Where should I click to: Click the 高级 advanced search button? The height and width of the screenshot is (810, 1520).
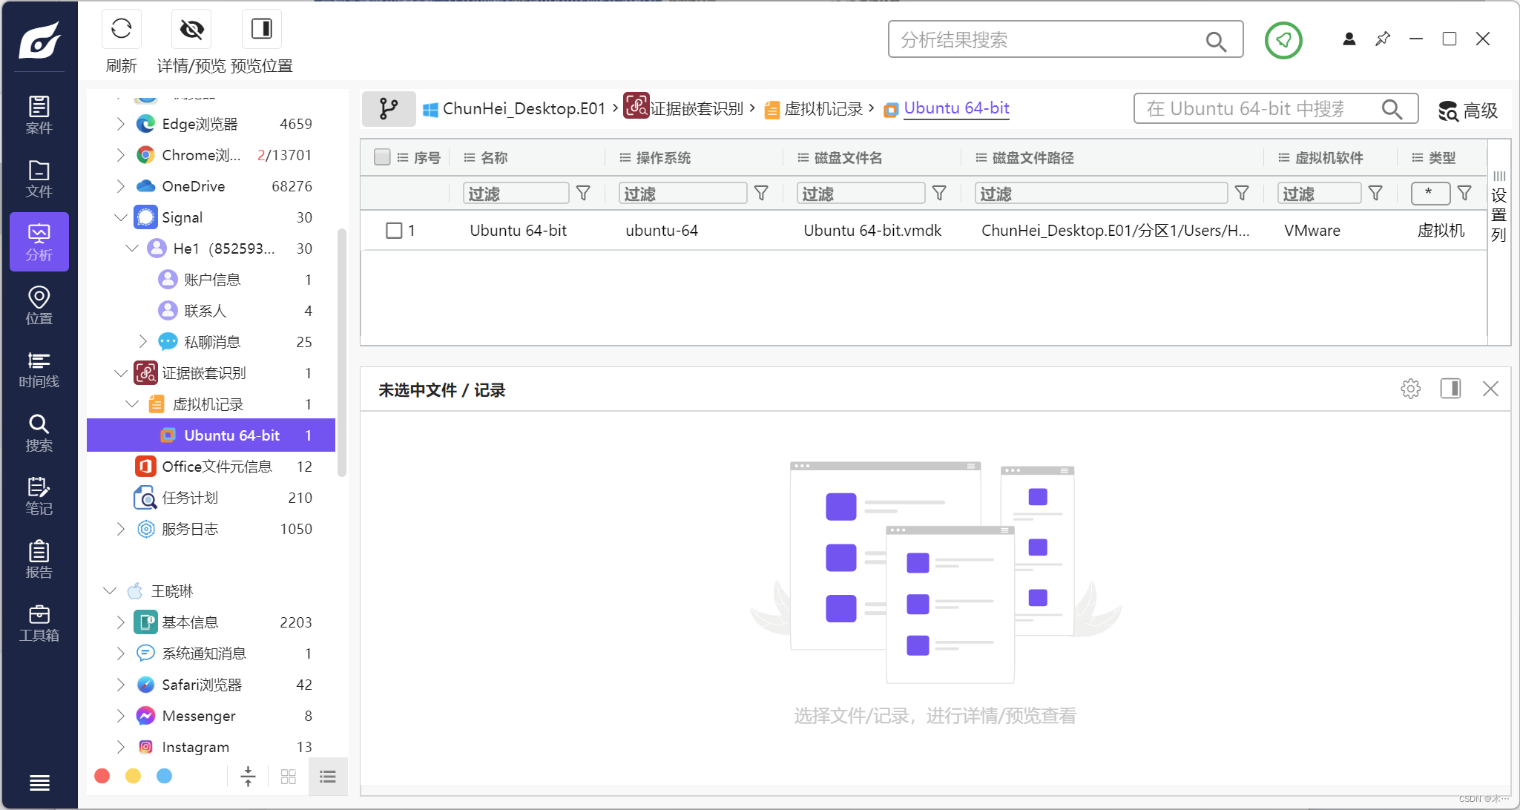1468,111
